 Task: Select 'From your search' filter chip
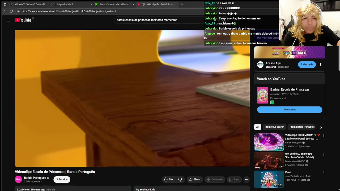274,127
